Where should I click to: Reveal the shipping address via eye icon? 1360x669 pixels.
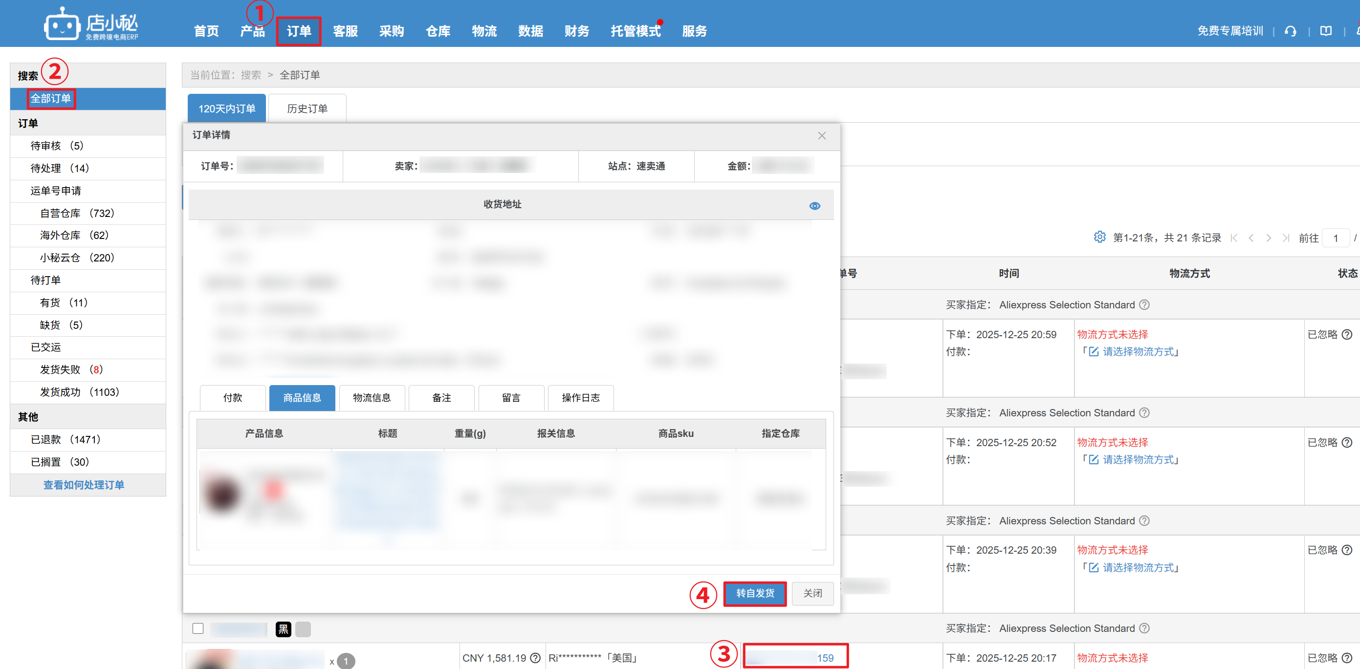pyautogui.click(x=814, y=206)
